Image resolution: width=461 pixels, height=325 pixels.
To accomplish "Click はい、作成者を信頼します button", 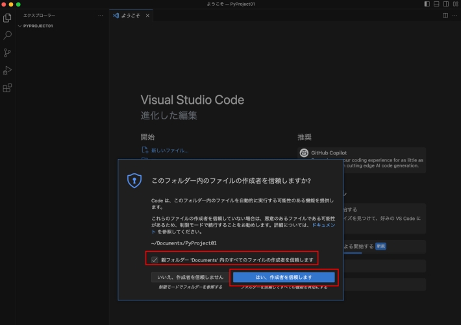I will [284, 277].
